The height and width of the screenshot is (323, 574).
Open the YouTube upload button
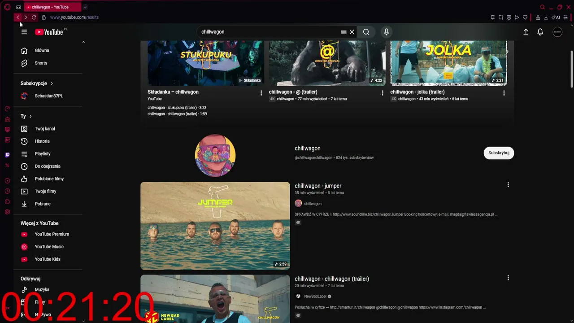(x=526, y=32)
